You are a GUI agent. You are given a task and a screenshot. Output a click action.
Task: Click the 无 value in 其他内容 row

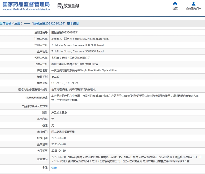[53, 119]
